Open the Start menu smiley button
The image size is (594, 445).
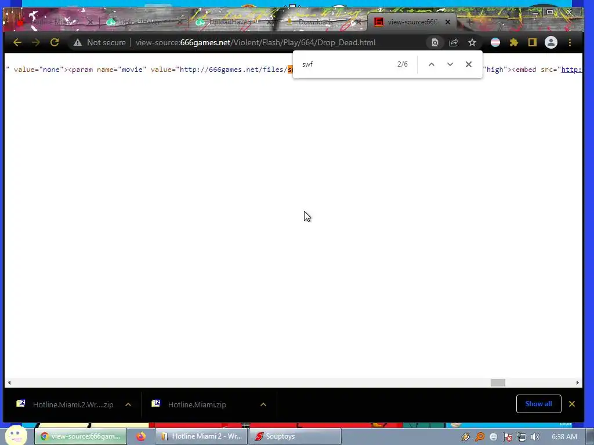click(x=16, y=435)
